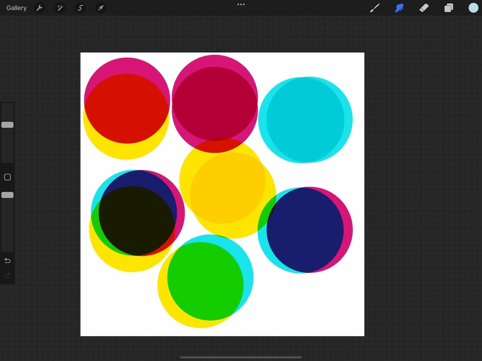Undo the last stroke

[7, 260]
